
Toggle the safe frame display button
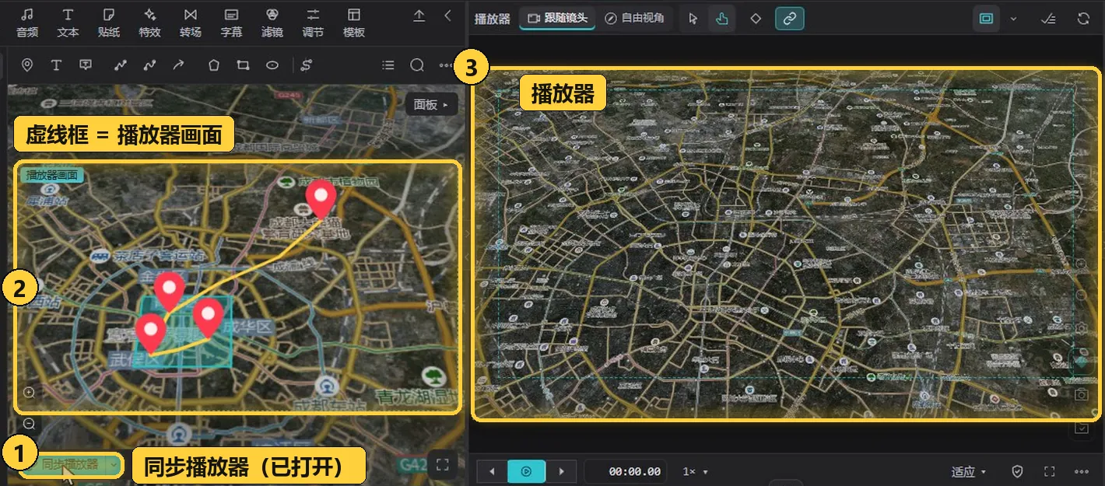[x=987, y=19]
